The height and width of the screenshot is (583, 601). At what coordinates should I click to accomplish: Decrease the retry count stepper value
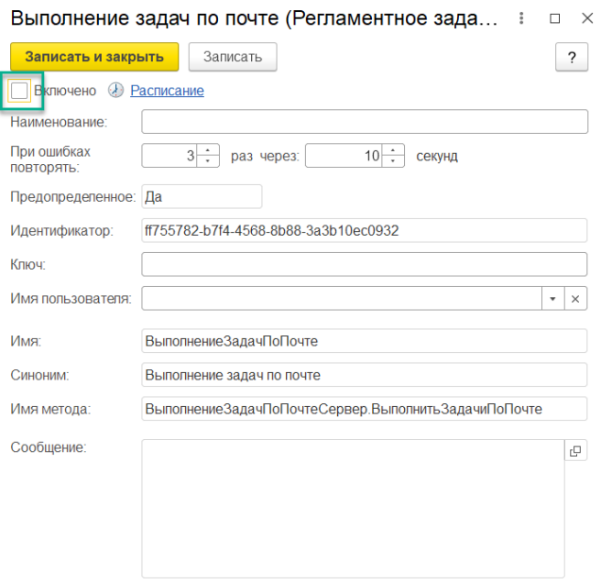pyautogui.click(x=210, y=161)
